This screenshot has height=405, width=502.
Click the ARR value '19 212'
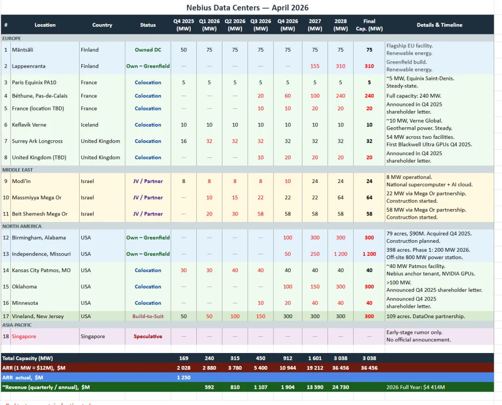(x=315, y=368)
